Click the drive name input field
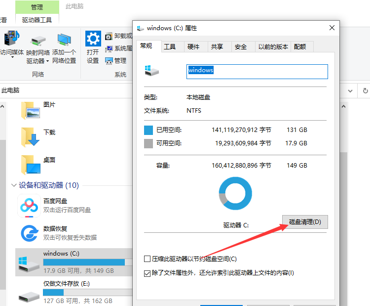This screenshot has height=306, width=370. pyautogui.click(x=257, y=72)
